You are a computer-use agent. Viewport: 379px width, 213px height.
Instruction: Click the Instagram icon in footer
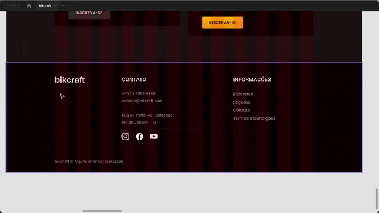click(x=125, y=137)
